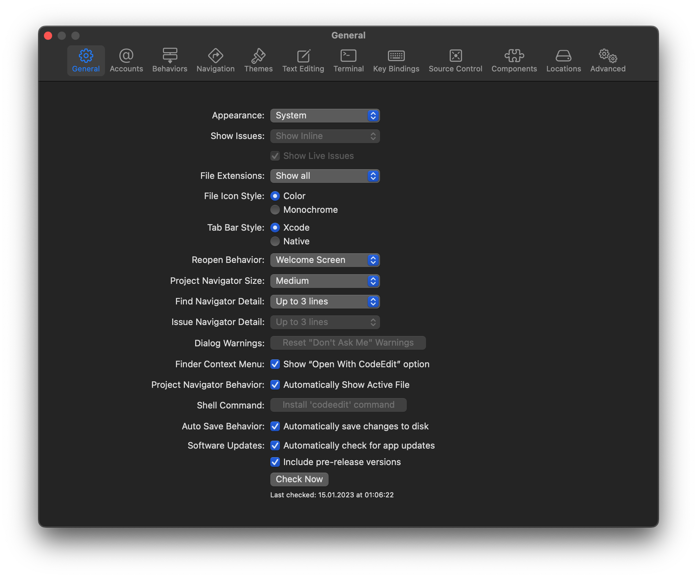Viewport: 697px width, 578px height.
Task: Switch to the Locations tab
Action: pyautogui.click(x=564, y=61)
